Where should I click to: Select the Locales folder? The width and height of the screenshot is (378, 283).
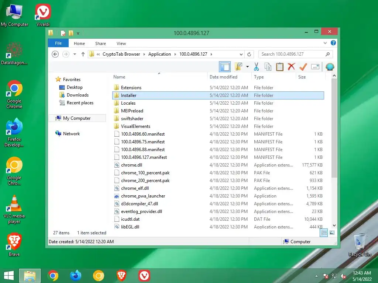[x=128, y=103]
